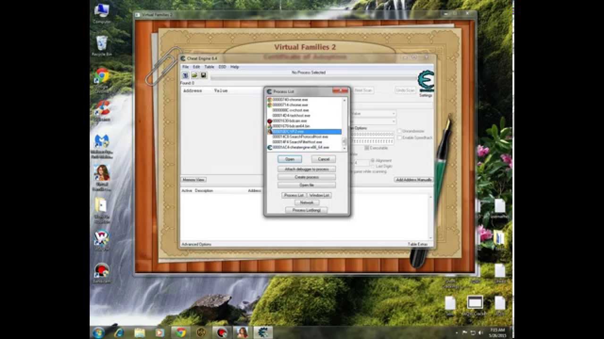The image size is (604, 339).
Task: Click the Address column header
Action: [192, 90]
